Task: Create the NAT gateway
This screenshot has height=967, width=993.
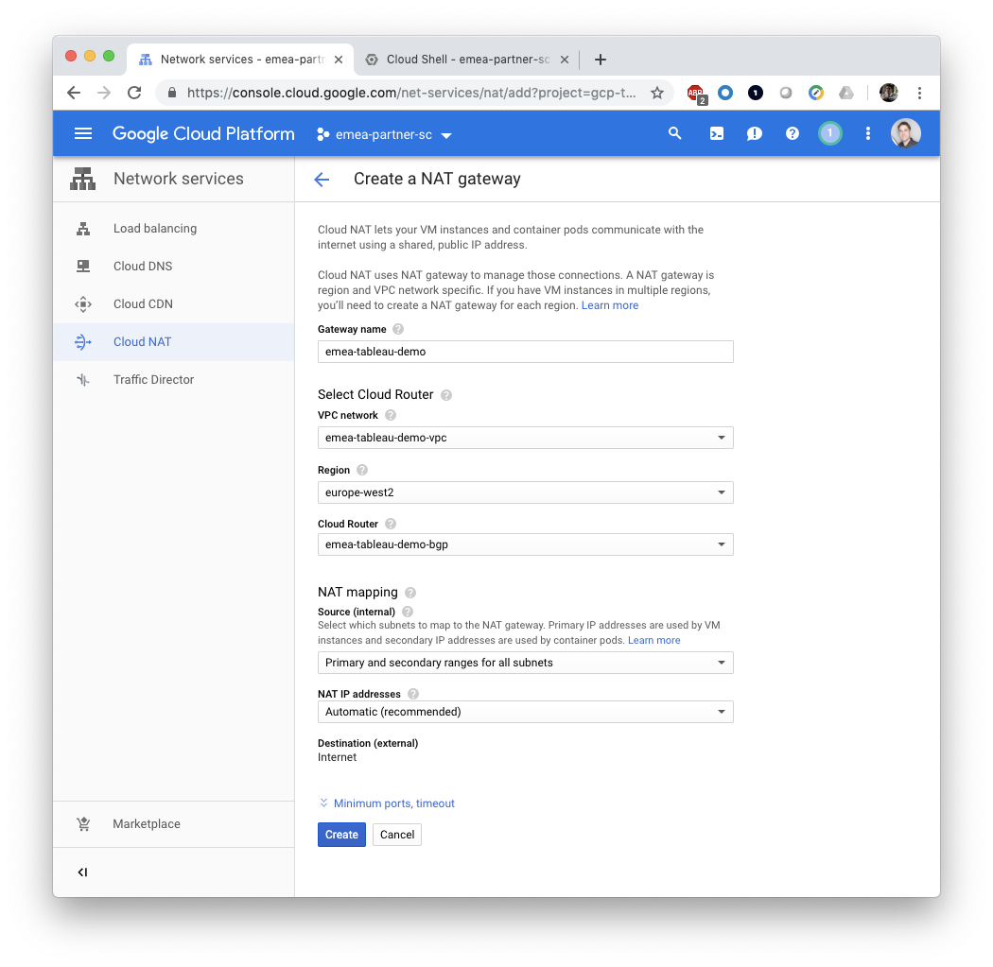Action: pyautogui.click(x=341, y=834)
